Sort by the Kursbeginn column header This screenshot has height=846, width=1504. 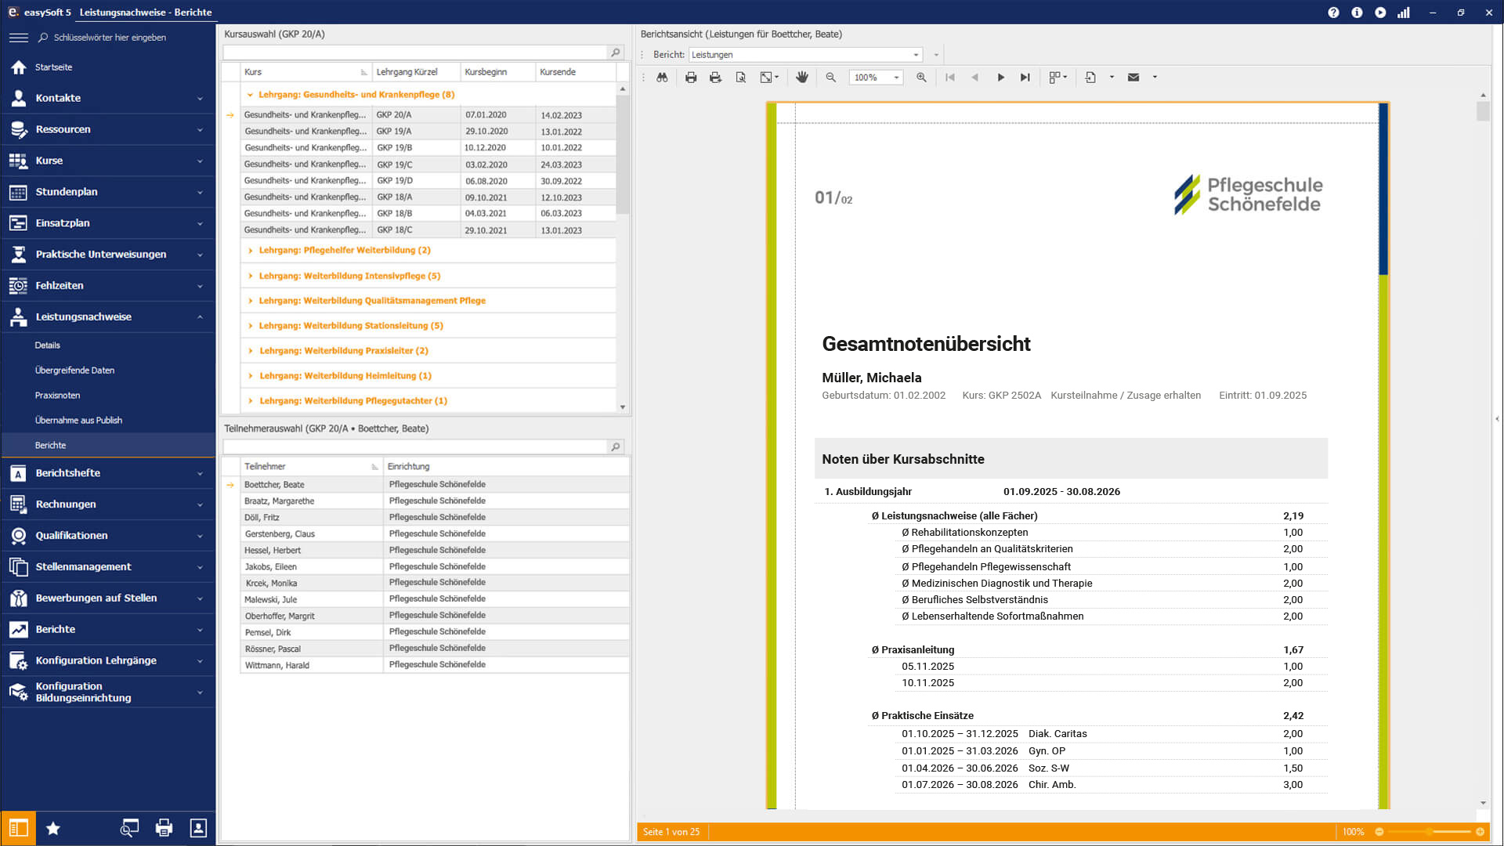497,72
